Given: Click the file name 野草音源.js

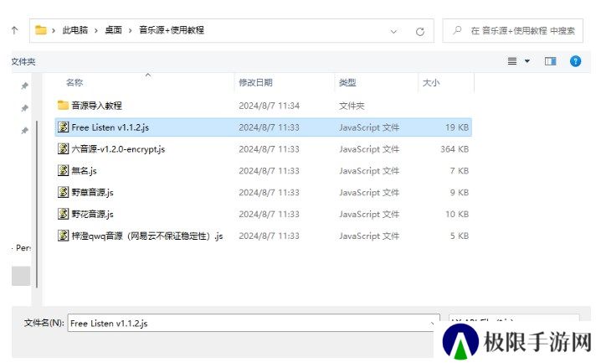Looking at the screenshot, I should pos(92,192).
